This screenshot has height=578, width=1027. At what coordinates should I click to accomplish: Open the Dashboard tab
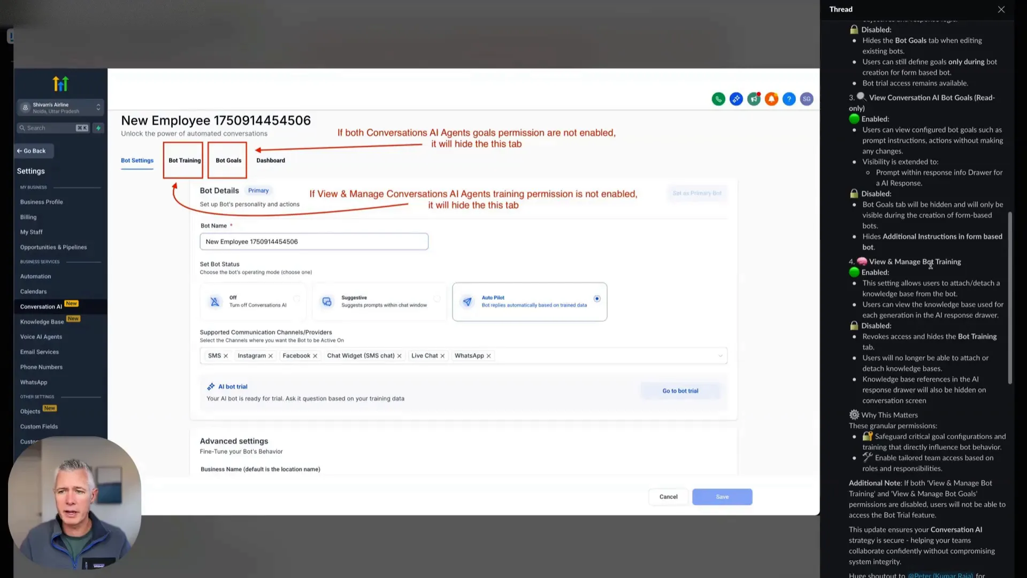tap(270, 160)
